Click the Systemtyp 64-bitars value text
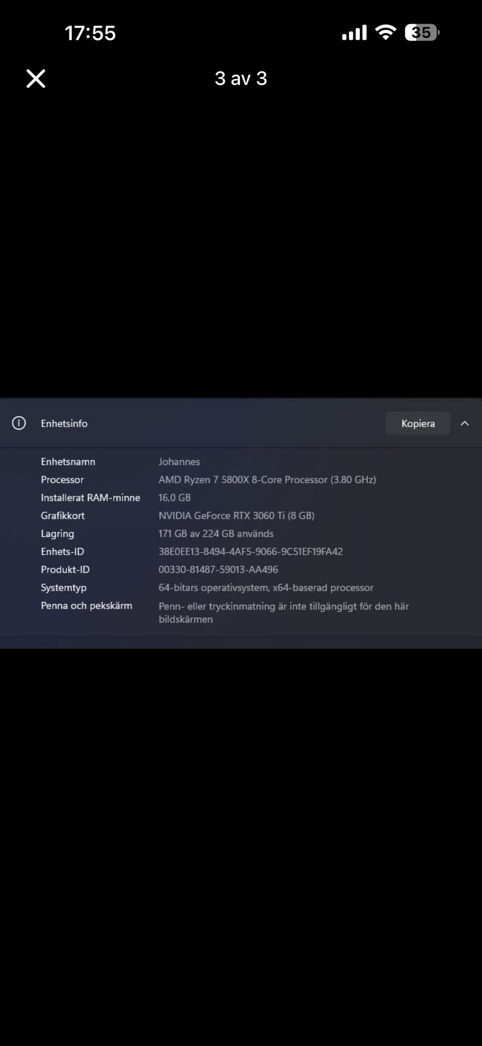Screen dimensions: 482x1046 266,588
